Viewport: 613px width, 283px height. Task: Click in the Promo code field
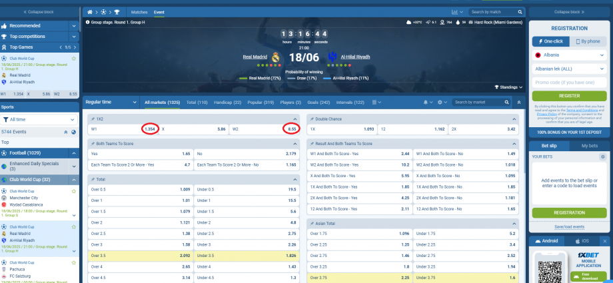[x=569, y=83]
